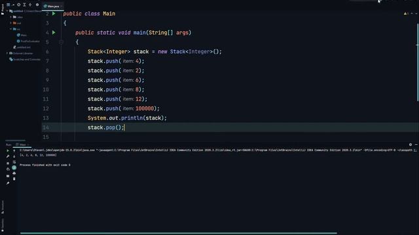Click line number 14 in the gutter
This screenshot has height=235, width=419.
coord(46,127)
